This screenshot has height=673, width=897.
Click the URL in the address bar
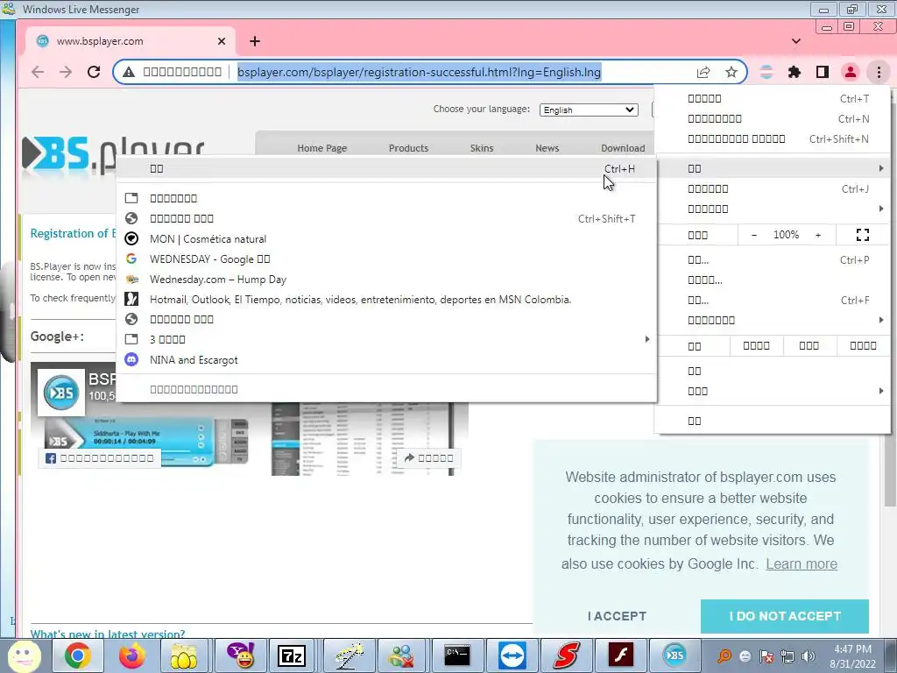point(419,72)
